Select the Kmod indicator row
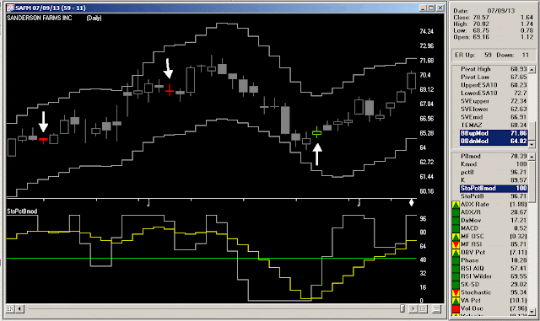The height and width of the screenshot is (321, 540). point(494,164)
